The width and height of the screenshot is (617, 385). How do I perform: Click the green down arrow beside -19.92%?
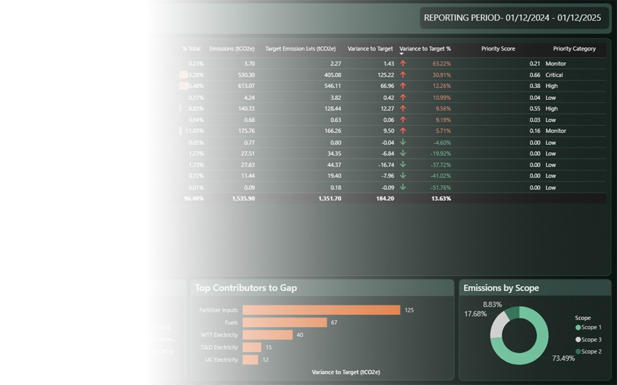coord(403,153)
